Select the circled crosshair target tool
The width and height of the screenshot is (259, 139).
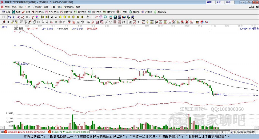coord(52,22)
